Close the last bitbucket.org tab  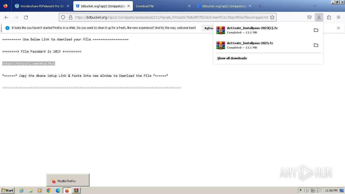tap(250, 6)
